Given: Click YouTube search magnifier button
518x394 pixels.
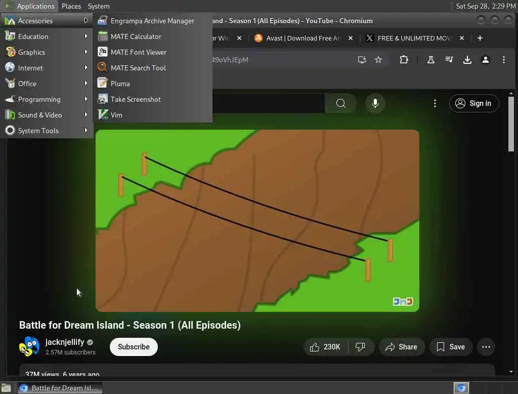Looking at the screenshot, I should [x=340, y=103].
